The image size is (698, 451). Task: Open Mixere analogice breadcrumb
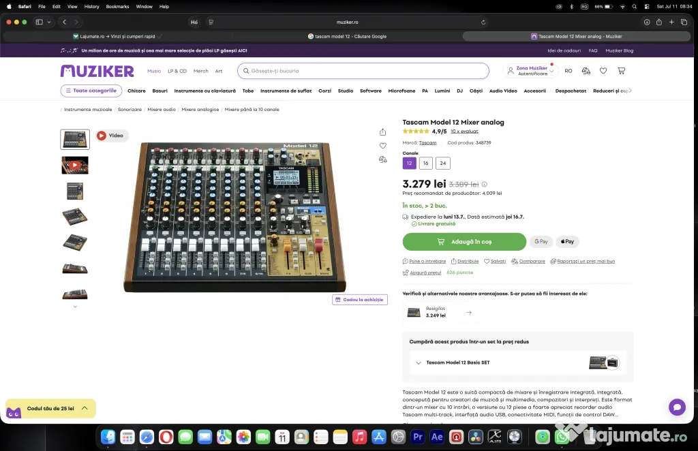pos(200,110)
